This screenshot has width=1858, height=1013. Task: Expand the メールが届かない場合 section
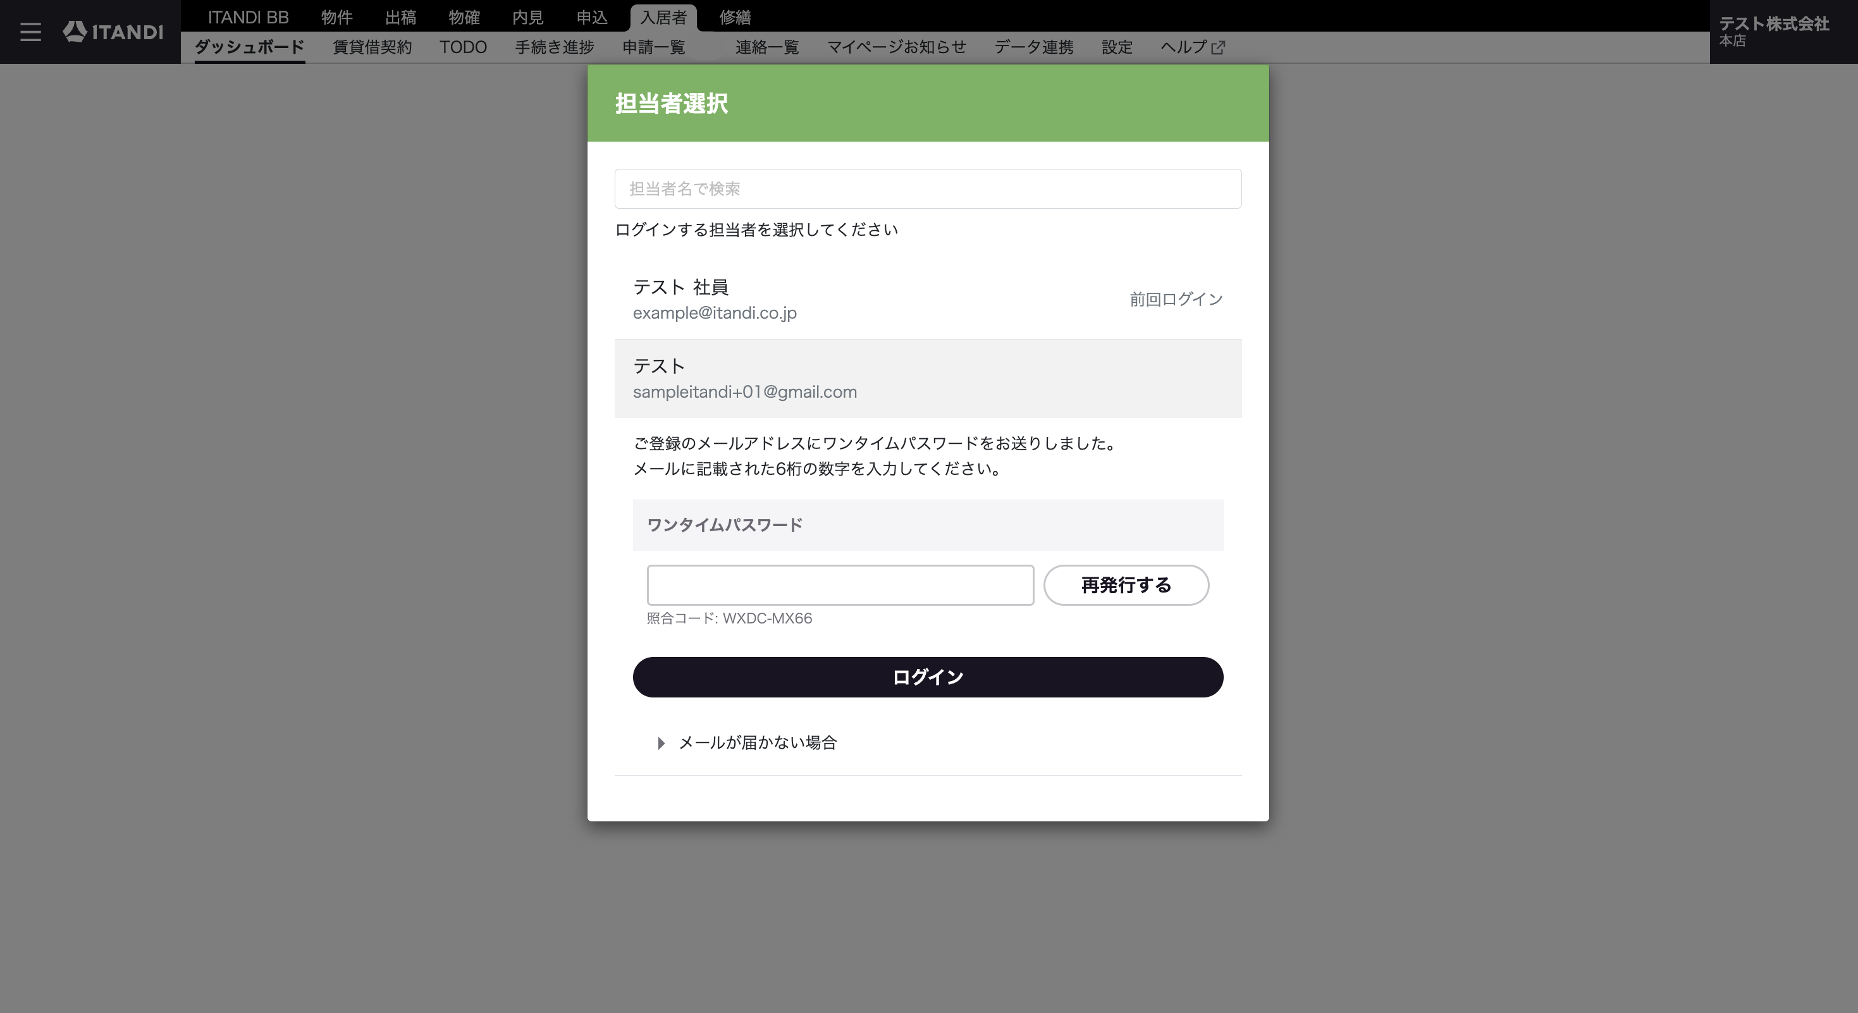pos(748,742)
